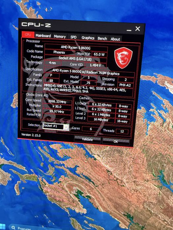Click the Core Speed value 2998.33 MHz

(57, 102)
